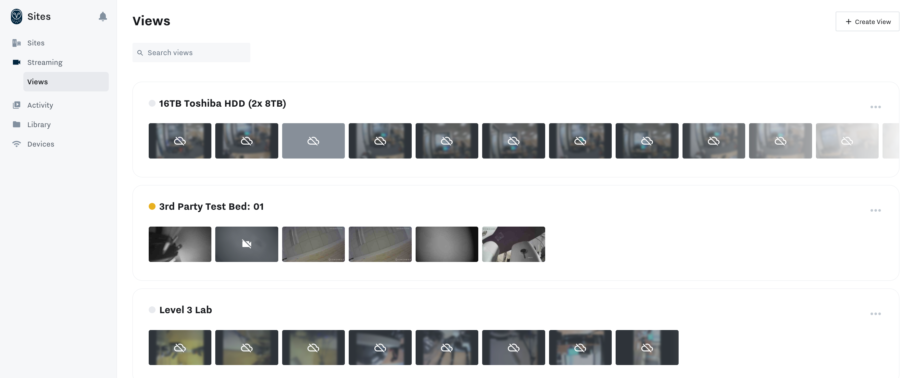Open the first offline thumbnail in Level 3 Lab

(180, 348)
